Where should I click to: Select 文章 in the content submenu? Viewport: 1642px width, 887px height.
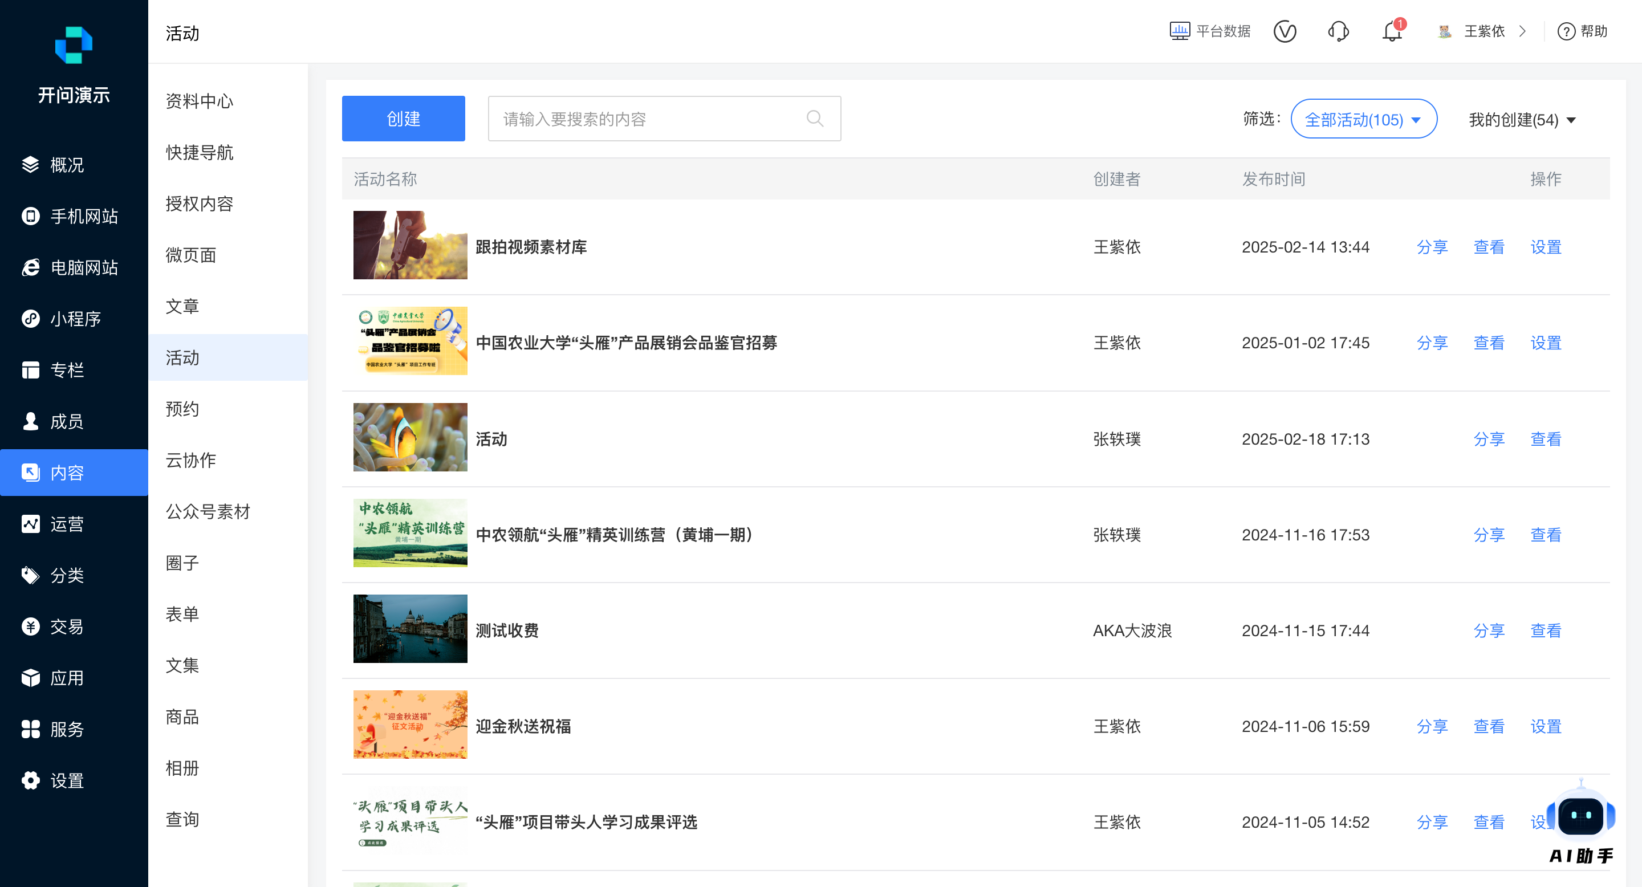[x=183, y=307]
